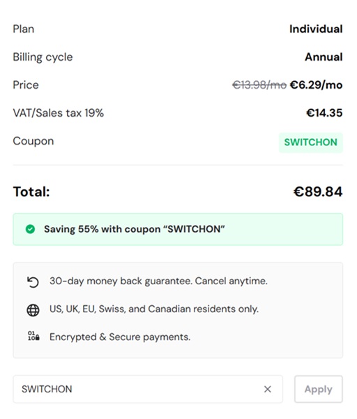Screen dimensions: 357x419
Task: Select the Individual plan value
Action: click(x=316, y=29)
